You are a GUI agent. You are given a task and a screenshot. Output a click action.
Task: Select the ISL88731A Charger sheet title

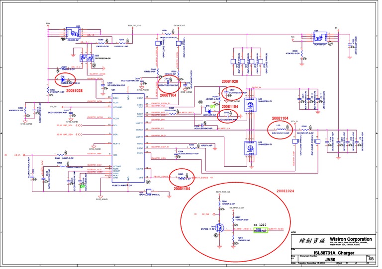[334, 253]
